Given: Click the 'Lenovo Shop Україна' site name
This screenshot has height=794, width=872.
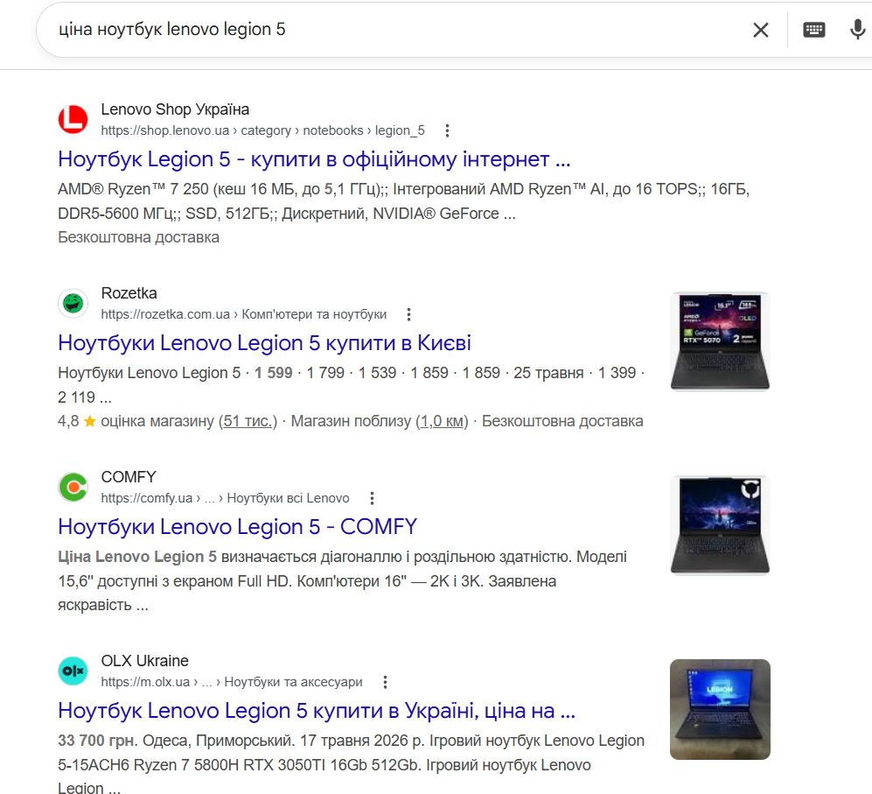Looking at the screenshot, I should point(175,109).
